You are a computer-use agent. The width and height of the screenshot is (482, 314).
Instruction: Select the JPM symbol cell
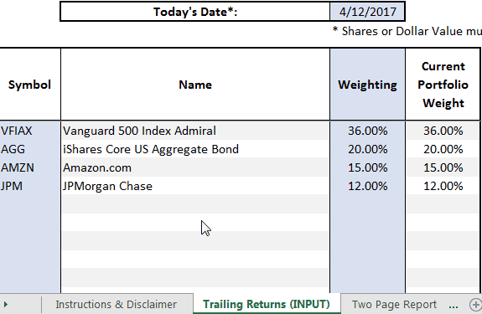click(x=30, y=186)
